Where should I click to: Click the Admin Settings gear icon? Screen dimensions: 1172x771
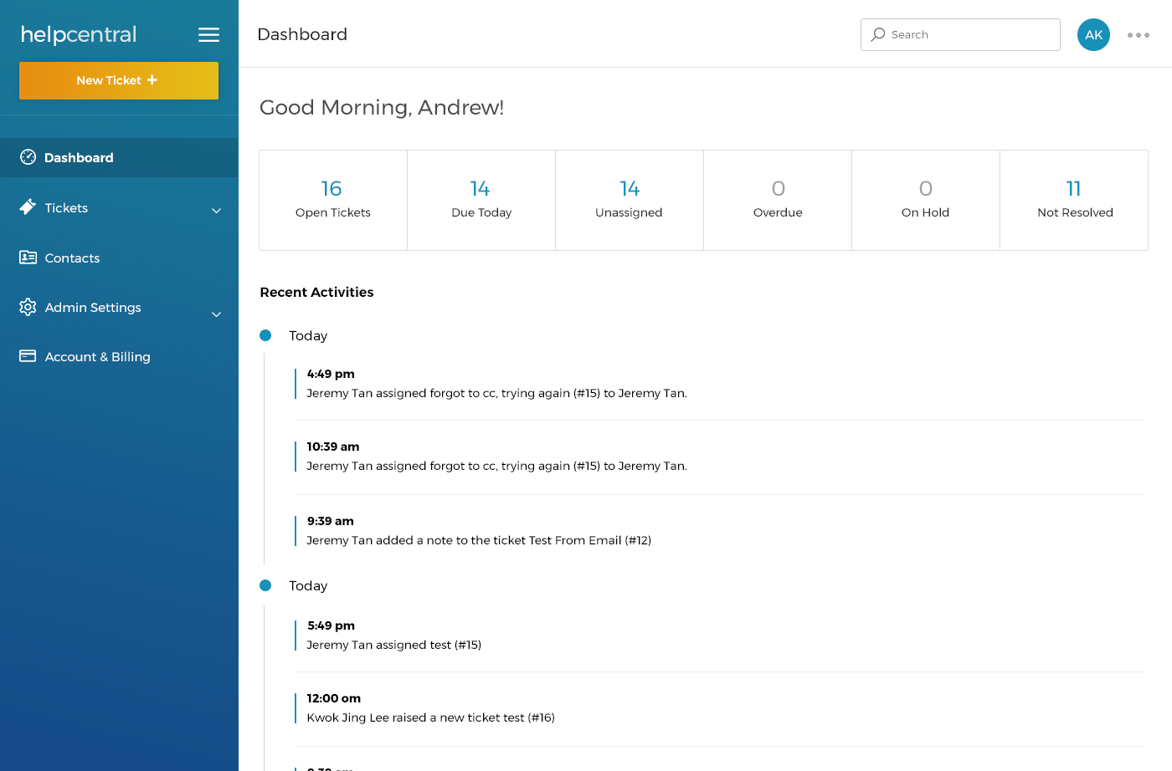pyautogui.click(x=28, y=307)
